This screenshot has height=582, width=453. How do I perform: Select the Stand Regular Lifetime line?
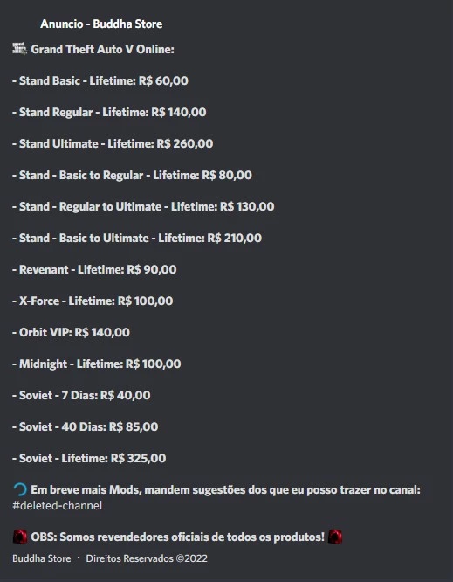[109, 112]
